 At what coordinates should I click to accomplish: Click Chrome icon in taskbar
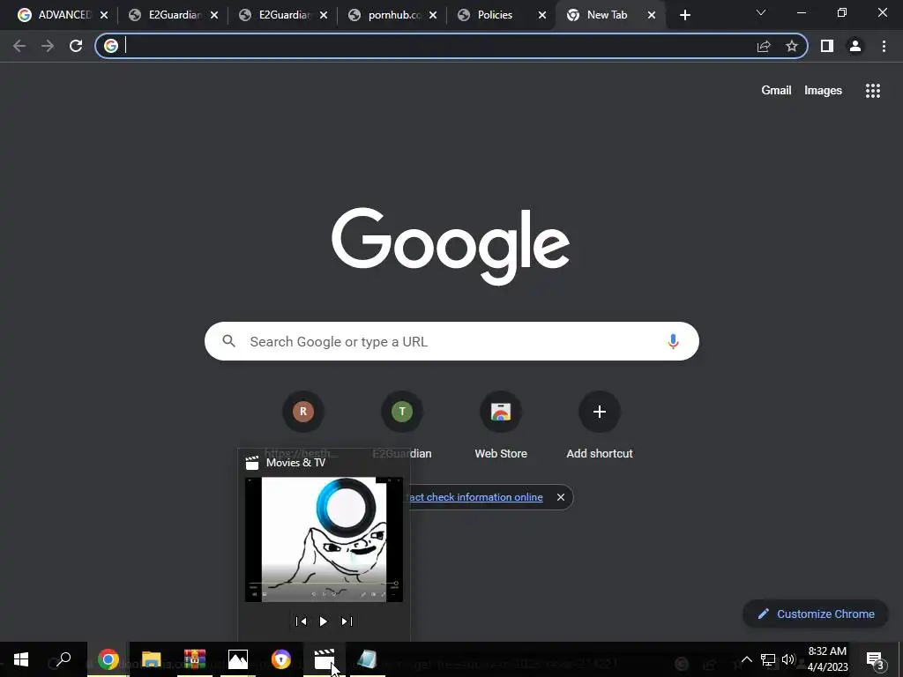[108, 659]
